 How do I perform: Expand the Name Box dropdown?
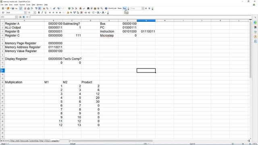[x=16, y=17]
